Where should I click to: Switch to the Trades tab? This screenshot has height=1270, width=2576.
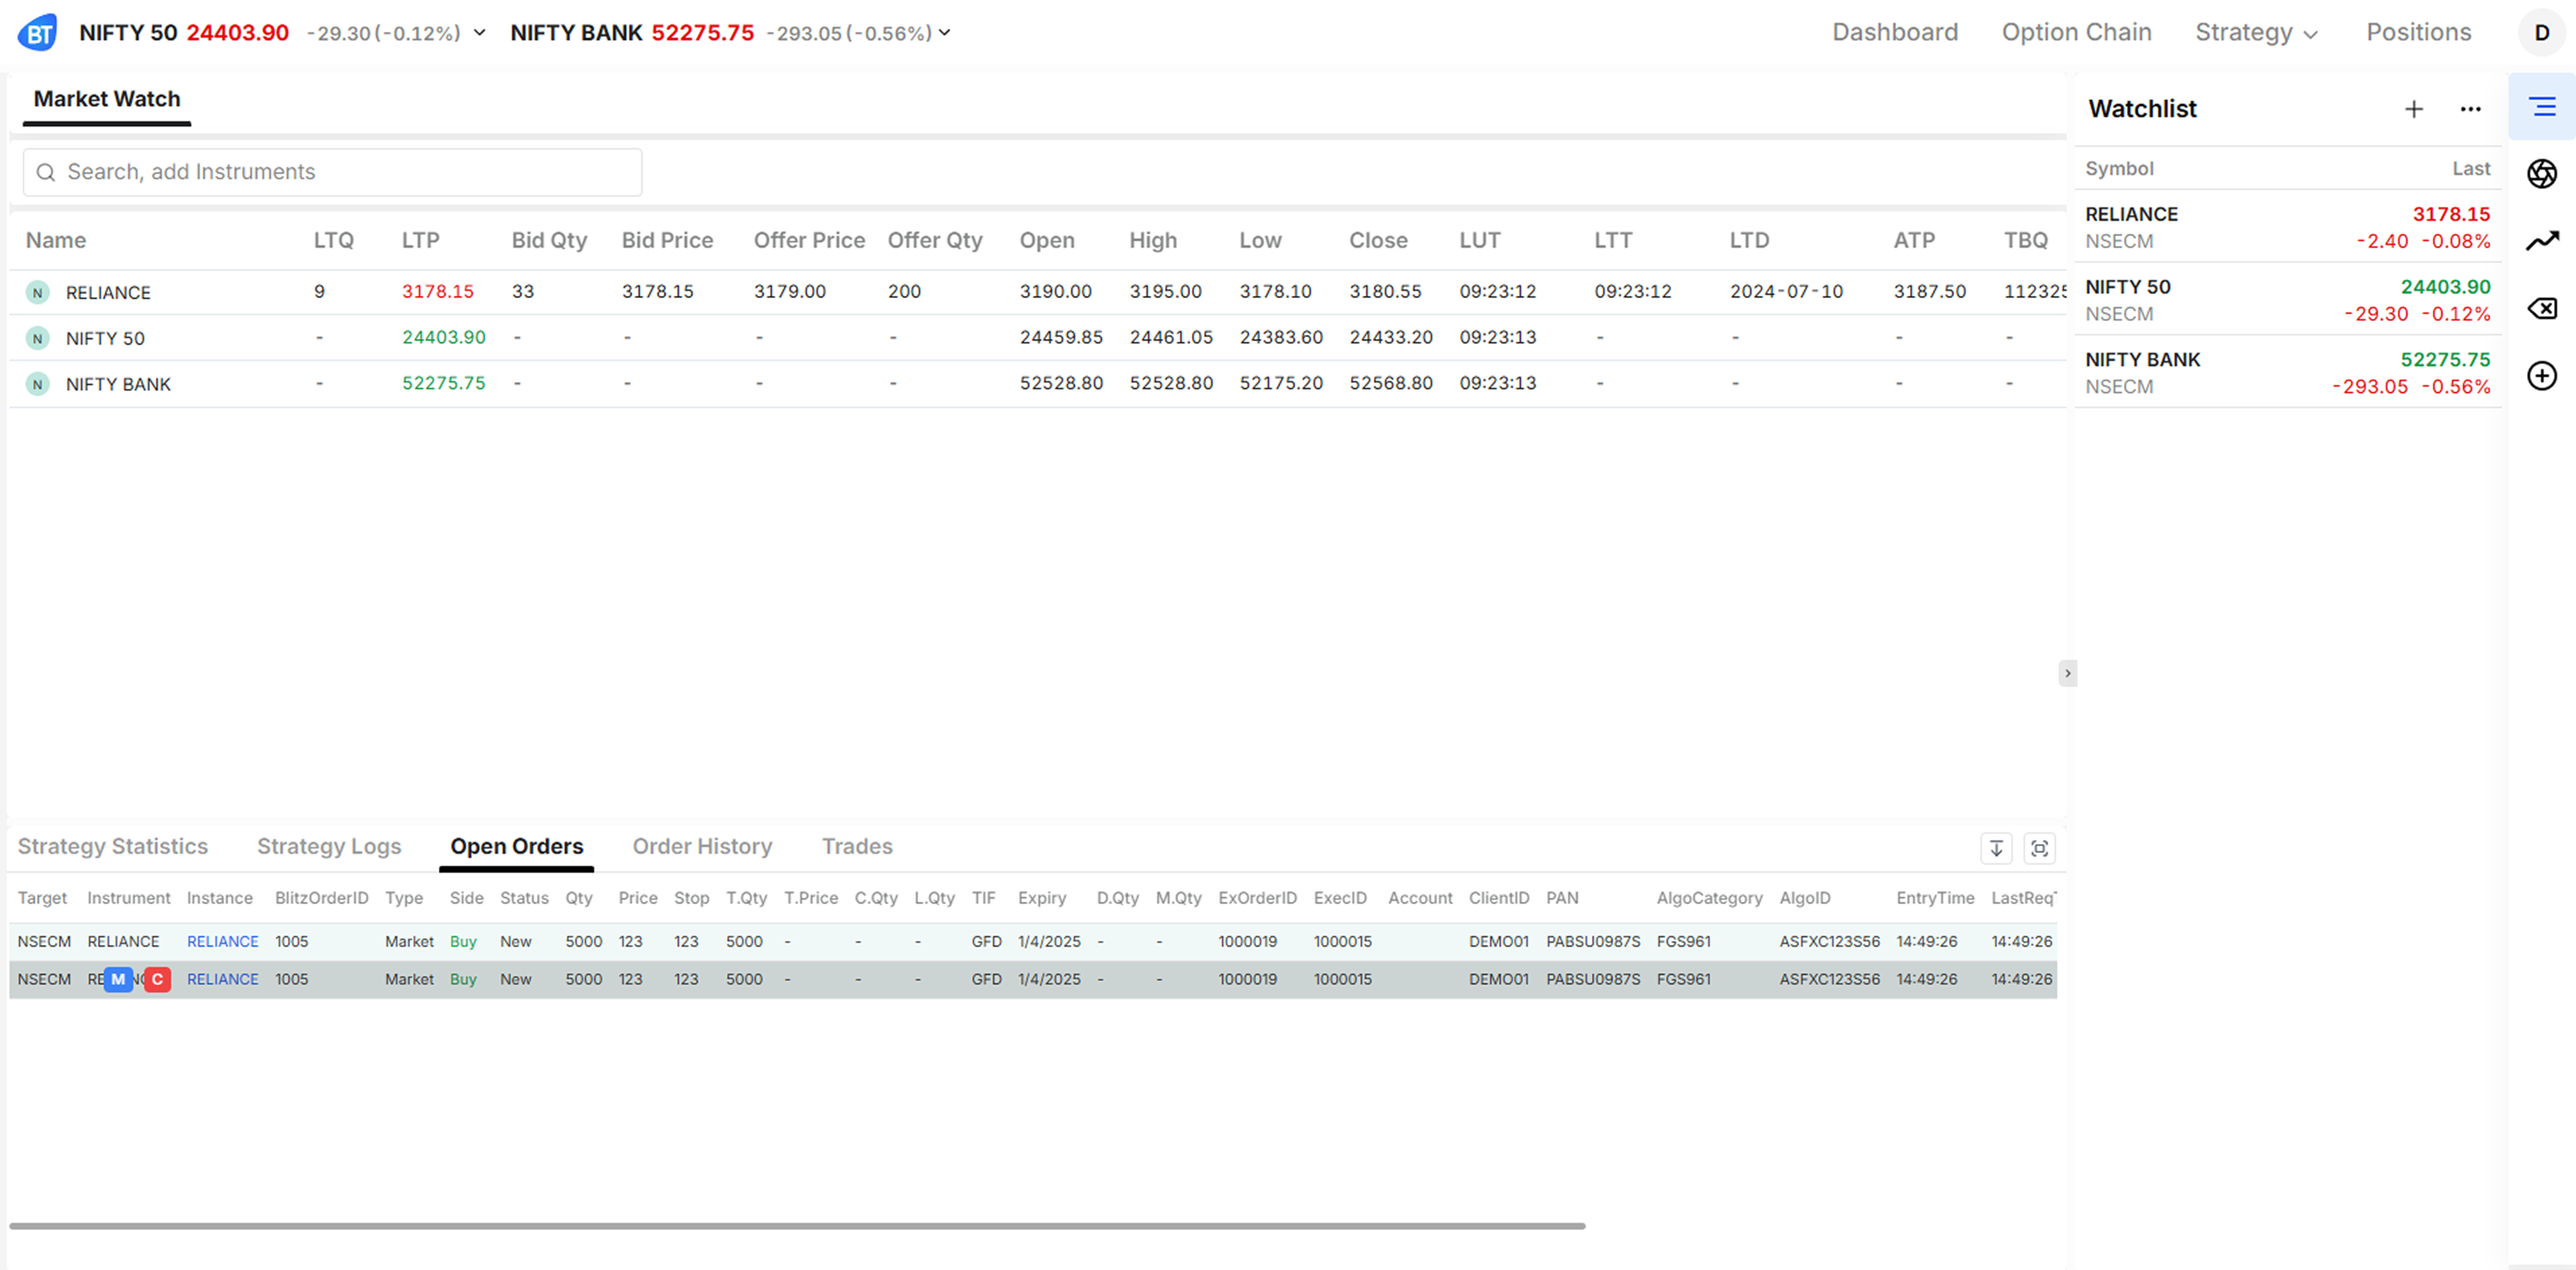coord(857,846)
